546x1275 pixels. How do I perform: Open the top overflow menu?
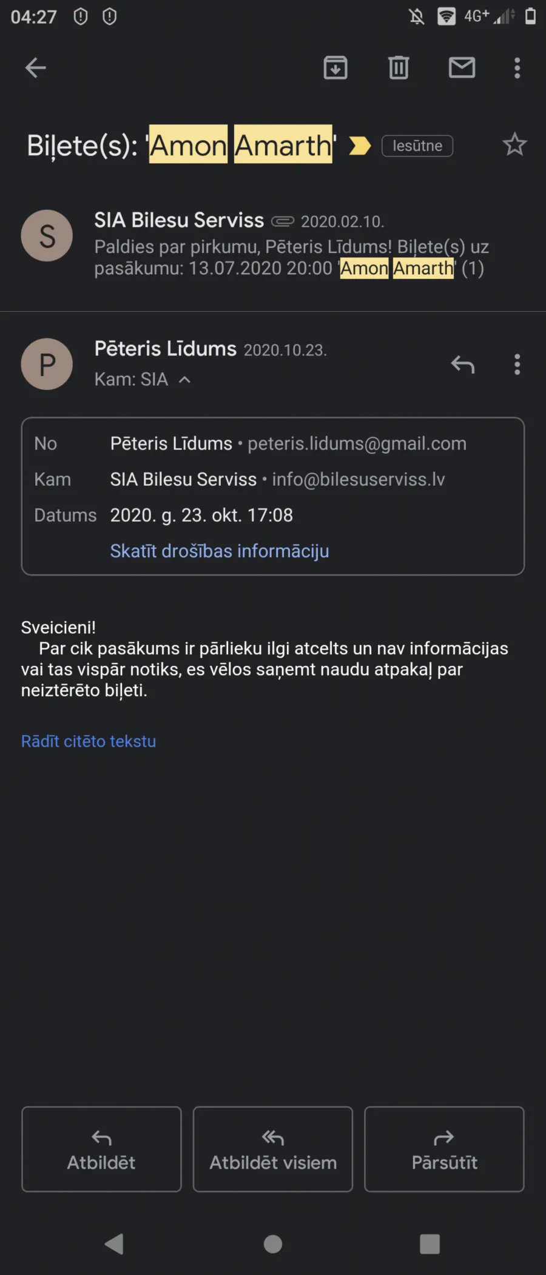(517, 68)
